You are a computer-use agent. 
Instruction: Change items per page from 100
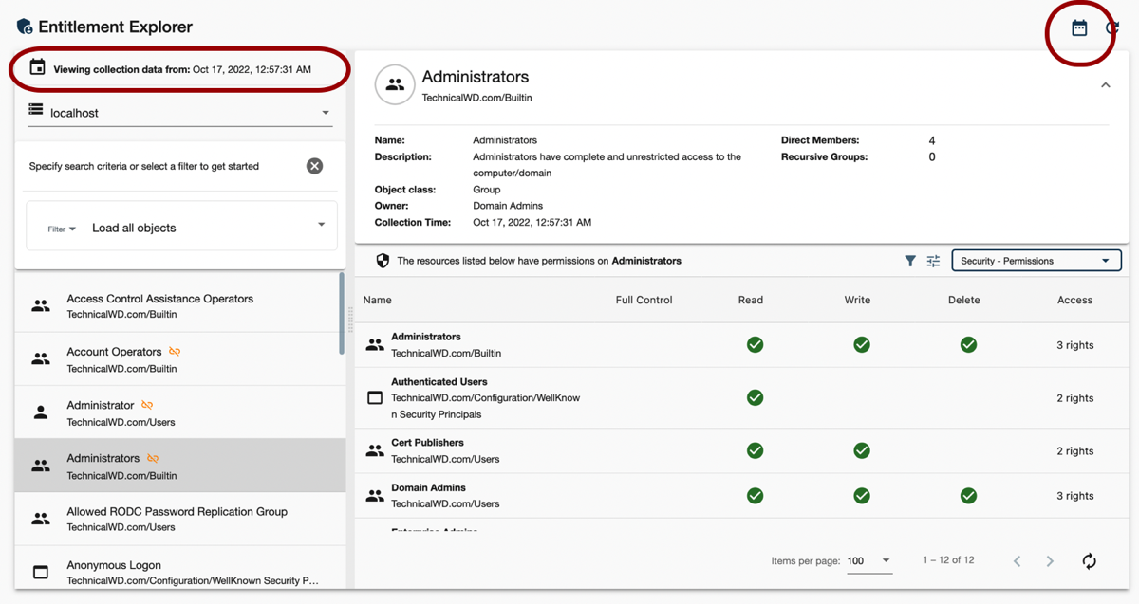[868, 561]
